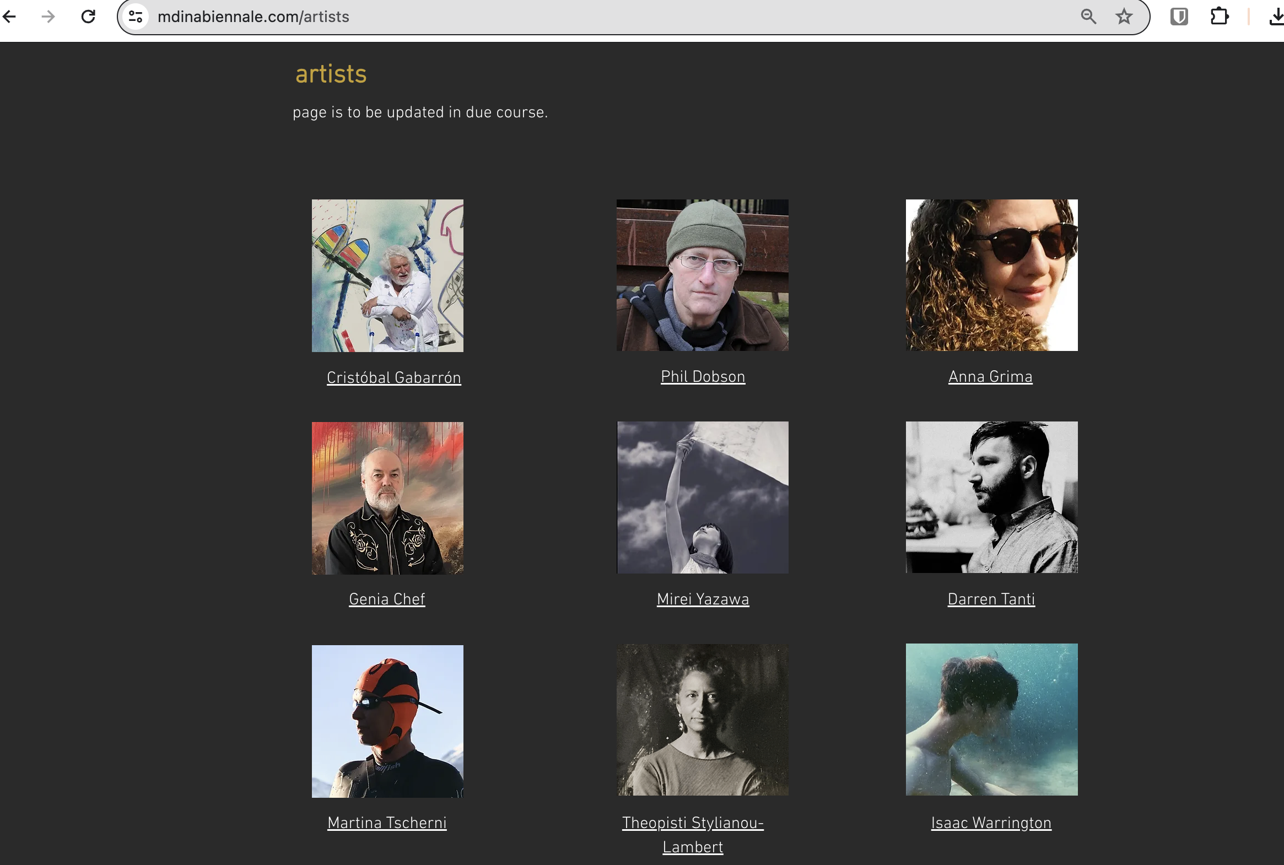Click Darren Tanti's black-and-white portrait
The height and width of the screenshot is (865, 1284).
(991, 497)
